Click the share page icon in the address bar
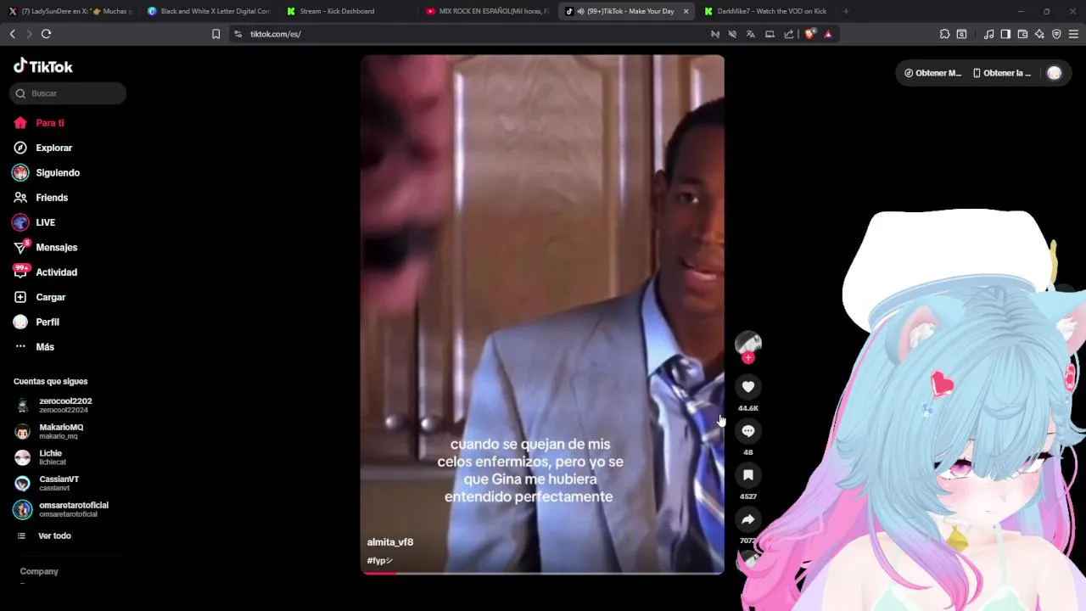 (789, 34)
